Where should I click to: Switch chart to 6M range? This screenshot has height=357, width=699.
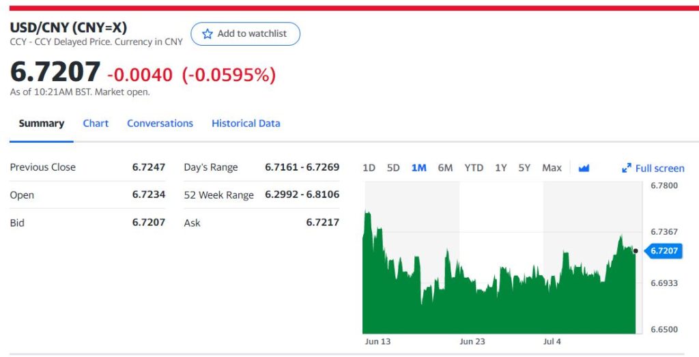[445, 168]
